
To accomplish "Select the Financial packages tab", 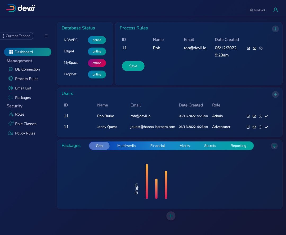I will (x=158, y=146).
